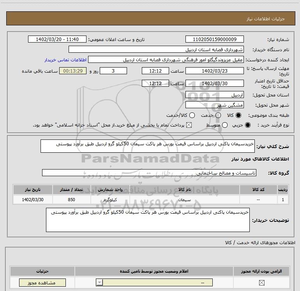Screen dimensions: 300x291
Task: Click the واحد شمارش column header
Action: click(x=110, y=189)
